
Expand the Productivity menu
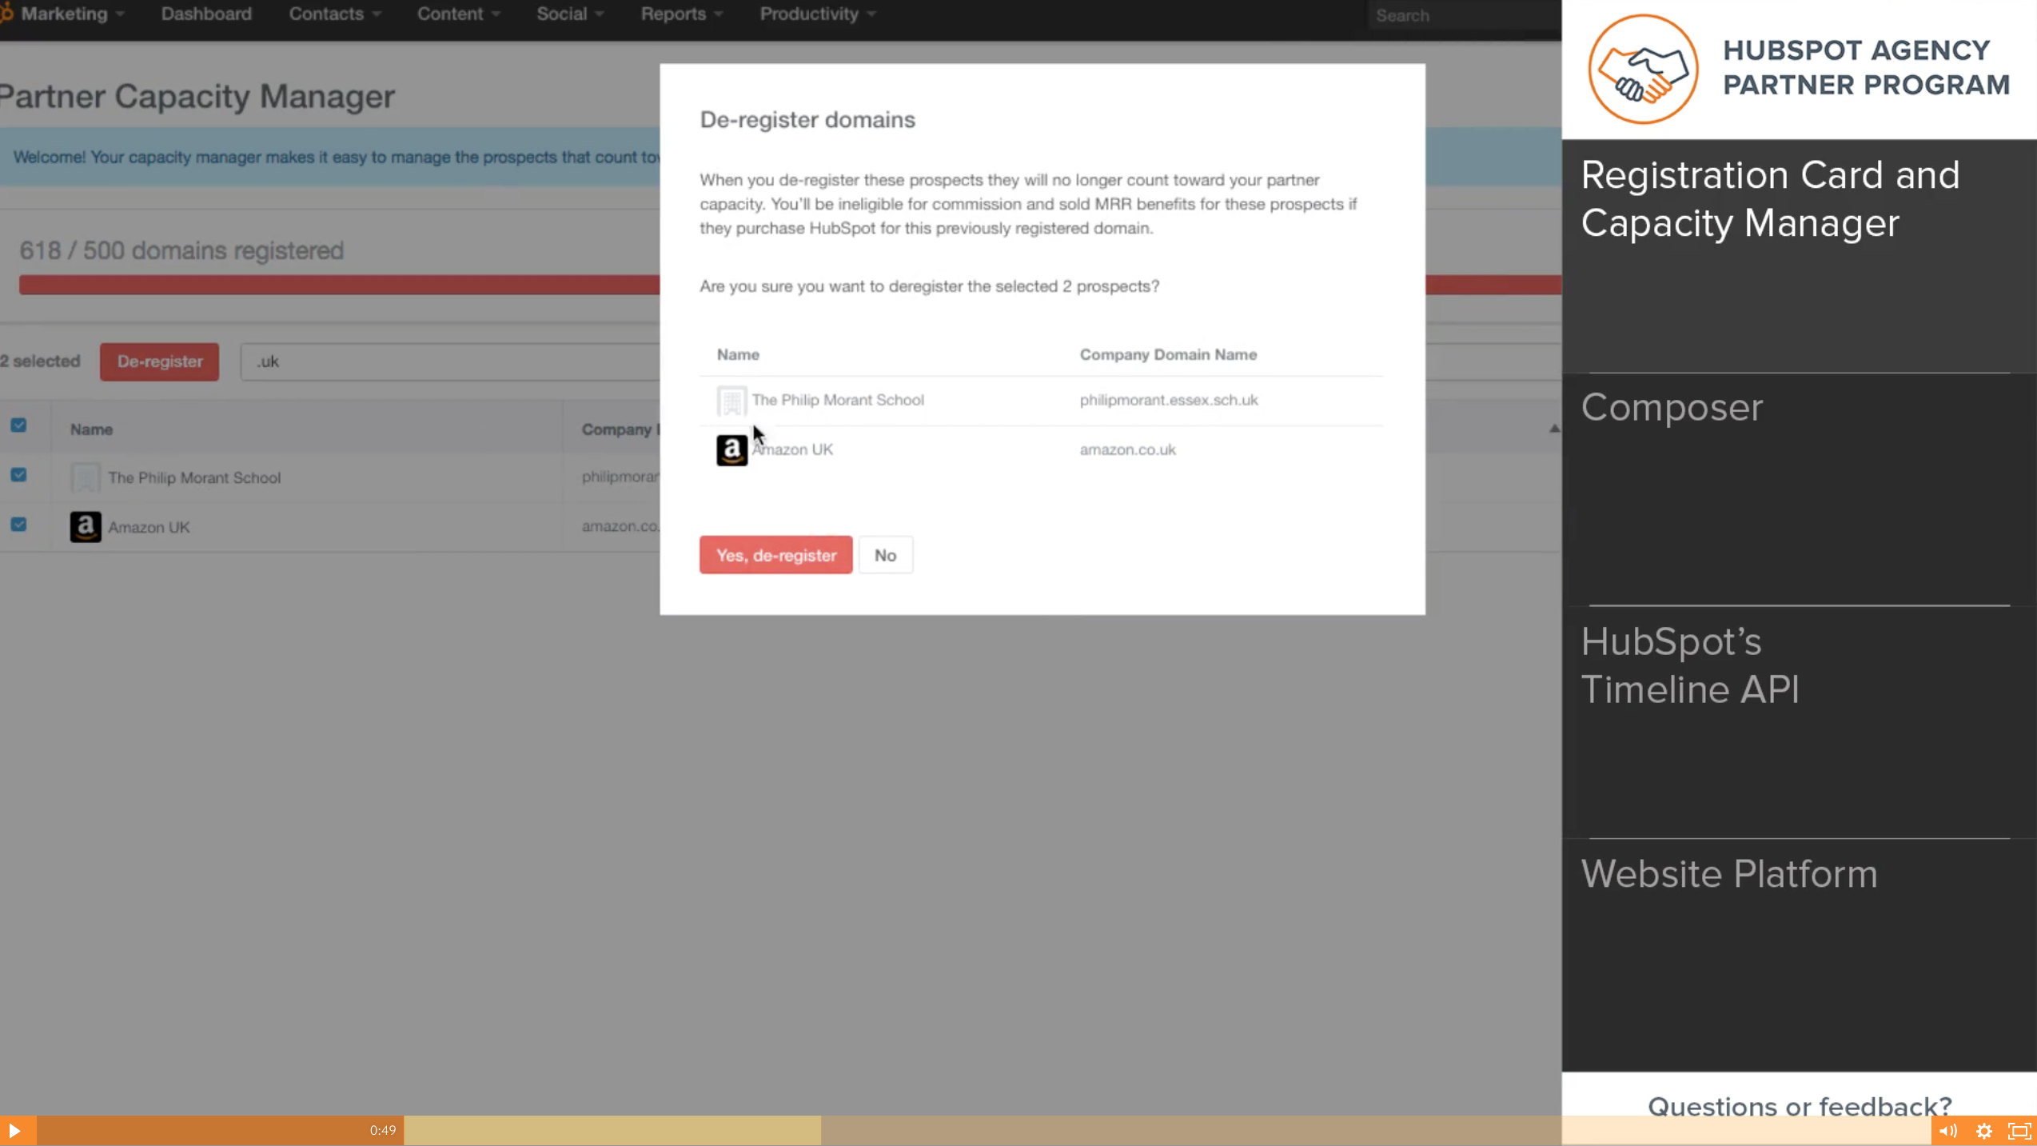coord(818,14)
